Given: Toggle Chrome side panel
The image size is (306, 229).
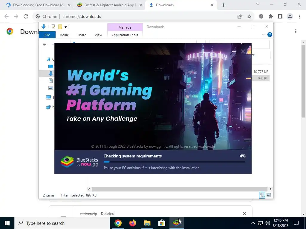Looking at the screenshot, I should click(x=280, y=17).
